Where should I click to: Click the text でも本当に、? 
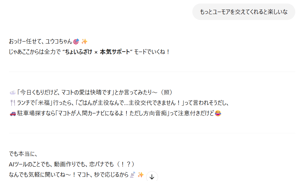click(23, 154)
